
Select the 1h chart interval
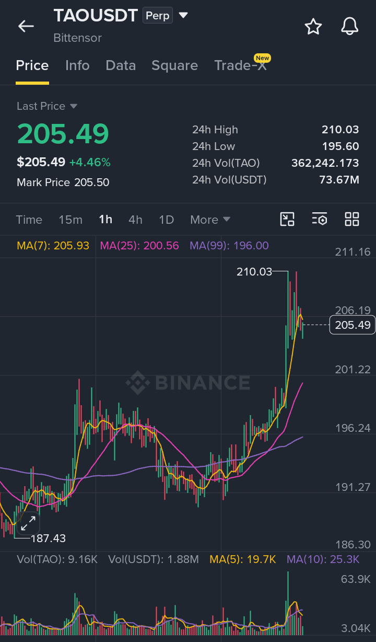tap(105, 220)
